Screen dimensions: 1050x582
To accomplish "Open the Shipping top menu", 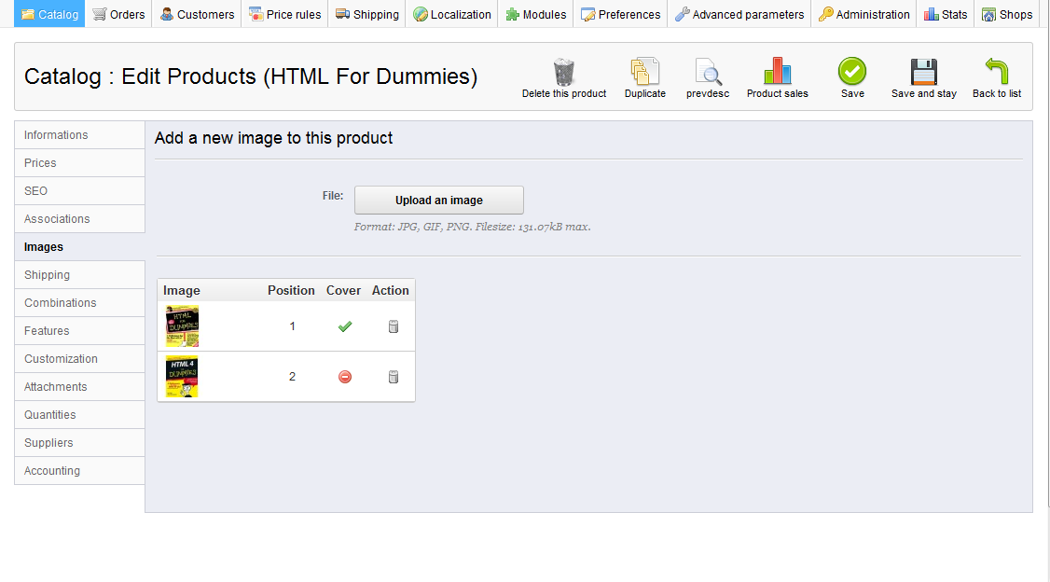I will [367, 14].
